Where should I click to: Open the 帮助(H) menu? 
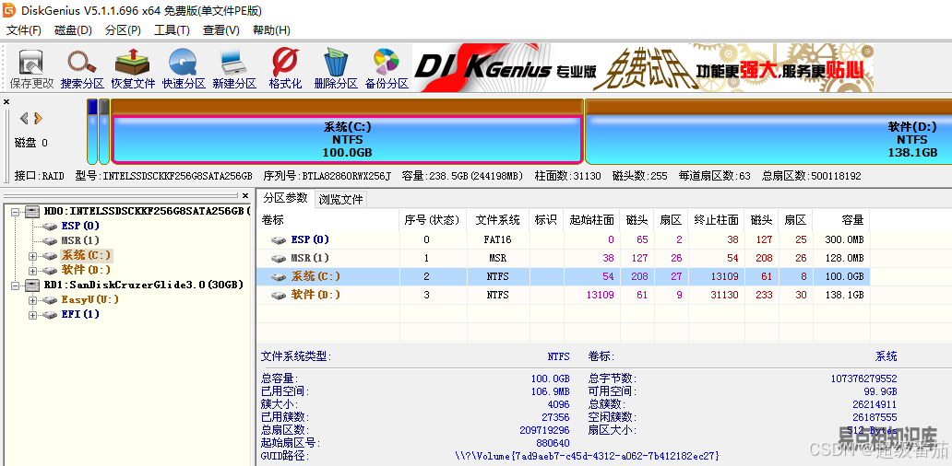[271, 30]
